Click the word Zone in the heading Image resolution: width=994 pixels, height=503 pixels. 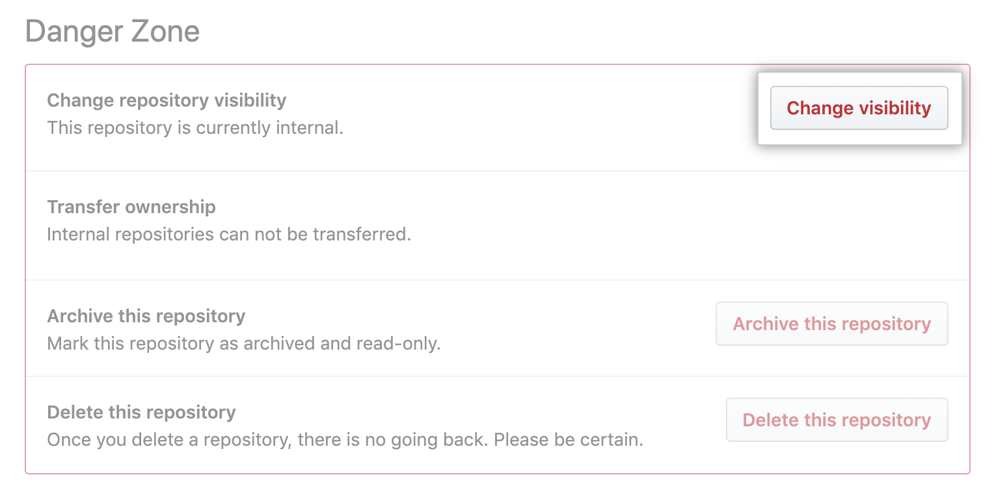tap(165, 31)
